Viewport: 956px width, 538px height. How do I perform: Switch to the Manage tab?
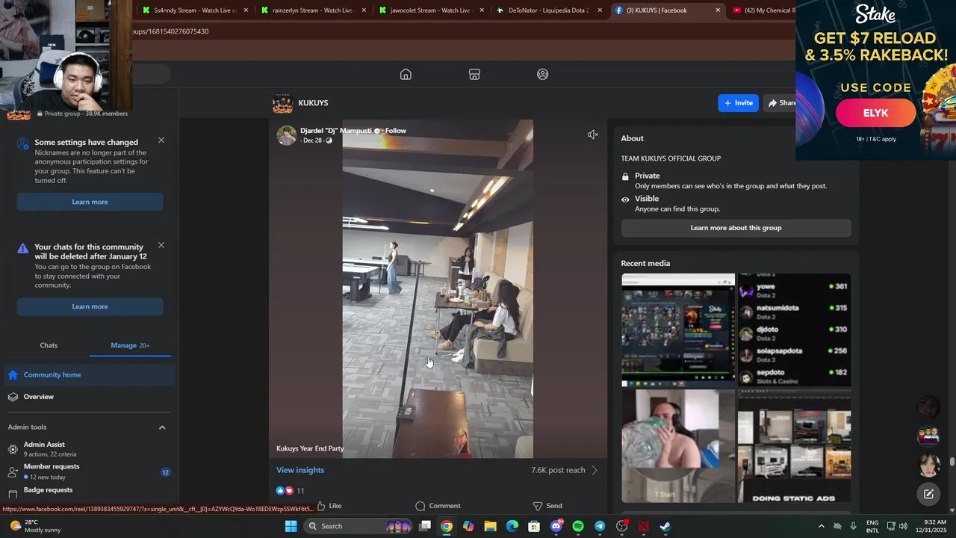click(x=130, y=345)
